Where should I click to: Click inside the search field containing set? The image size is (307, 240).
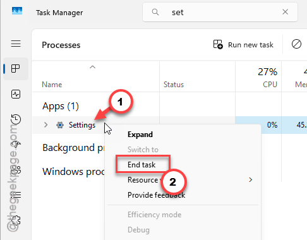tap(220, 12)
